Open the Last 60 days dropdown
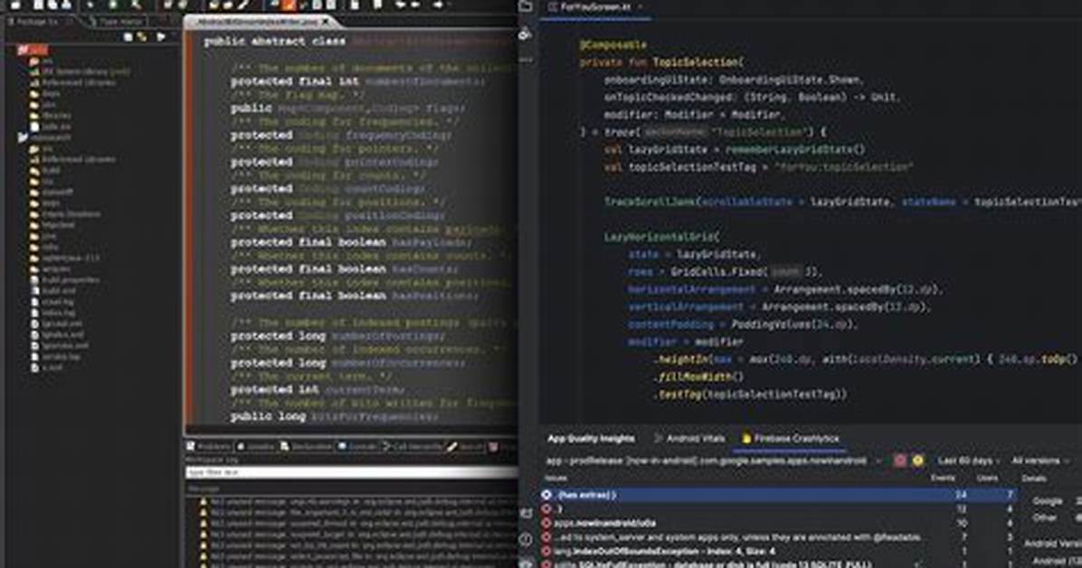 click(x=969, y=460)
